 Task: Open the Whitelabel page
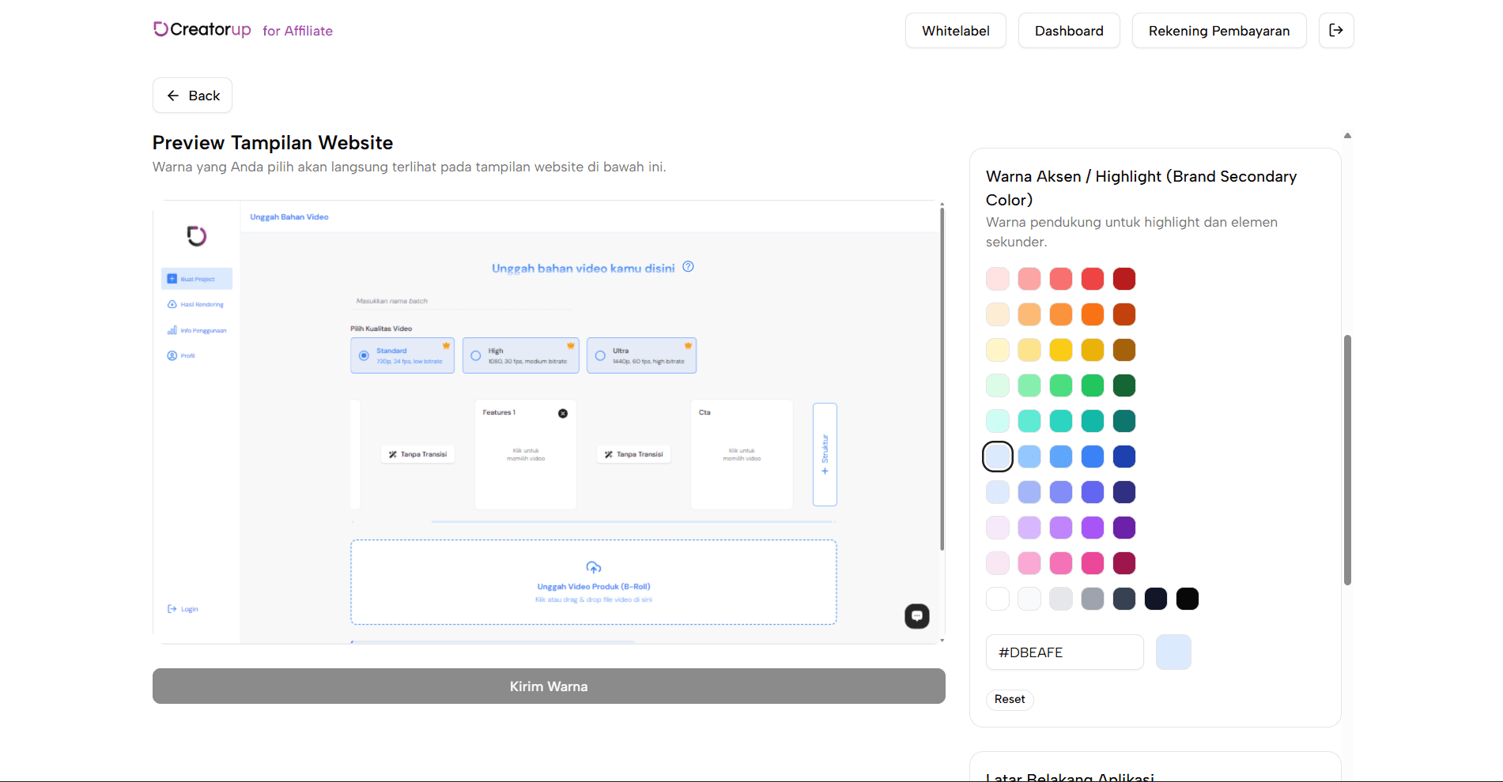[956, 30]
